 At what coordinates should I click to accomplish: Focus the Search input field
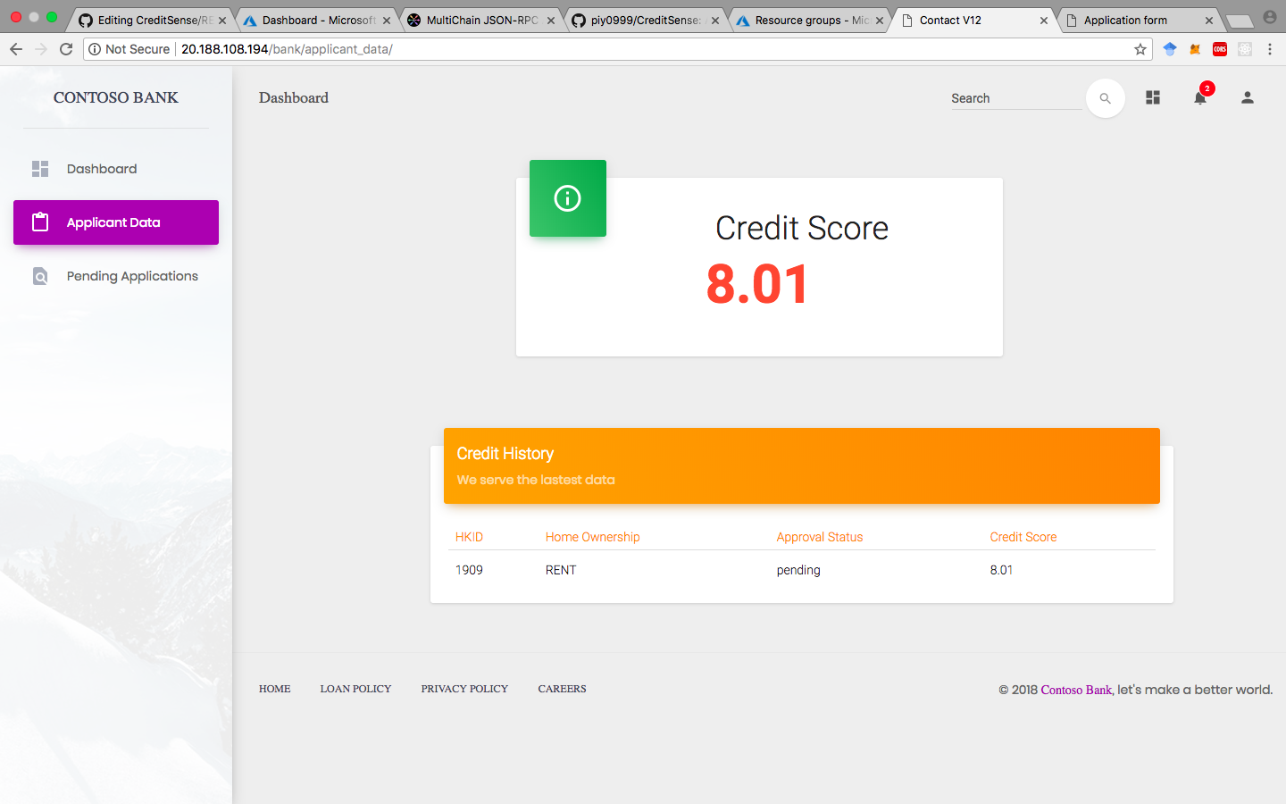pos(1016,98)
